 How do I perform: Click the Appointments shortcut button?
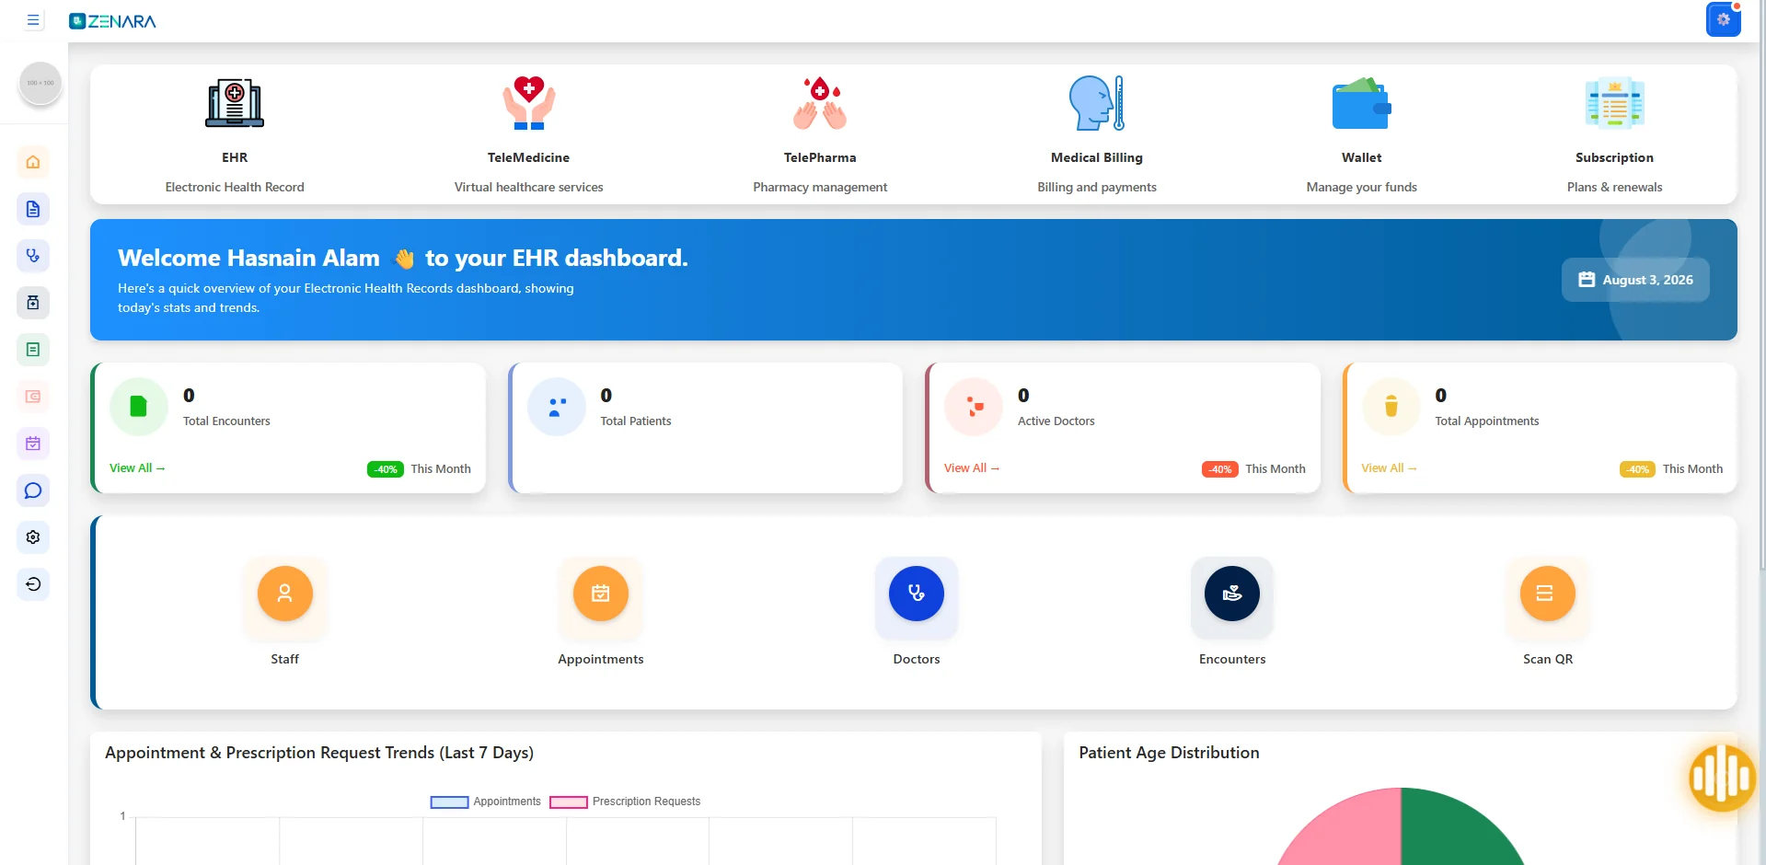coord(601,594)
